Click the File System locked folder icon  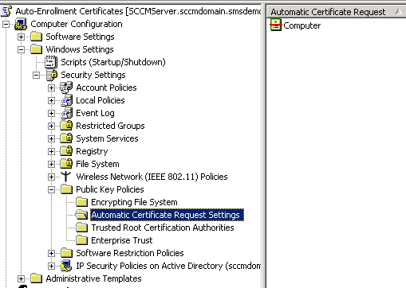(66, 164)
